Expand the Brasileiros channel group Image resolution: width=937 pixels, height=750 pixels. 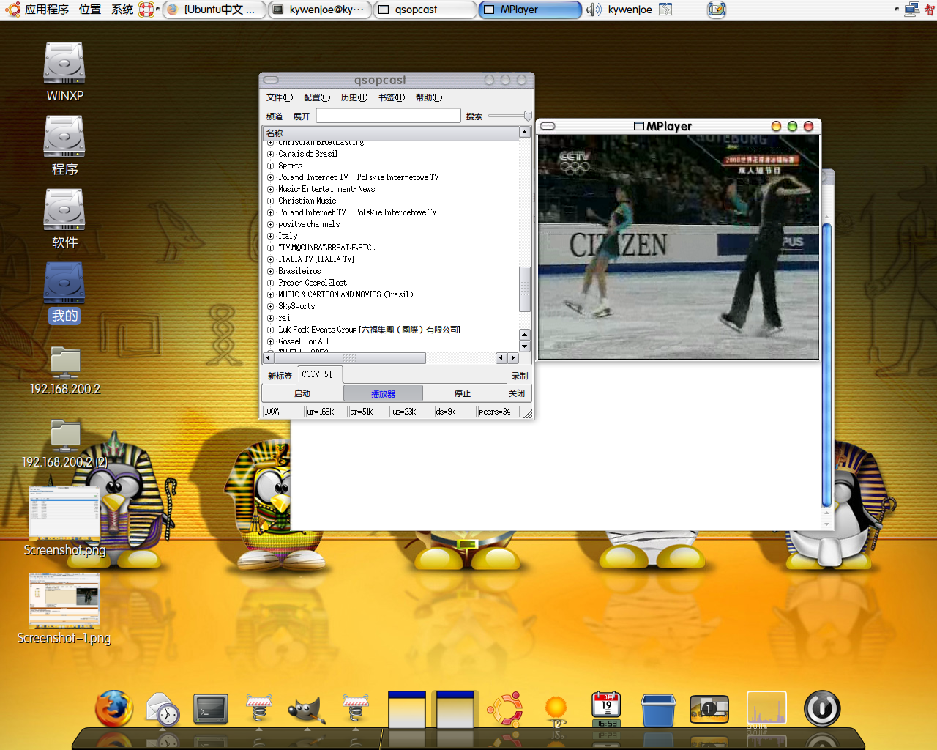pos(270,271)
